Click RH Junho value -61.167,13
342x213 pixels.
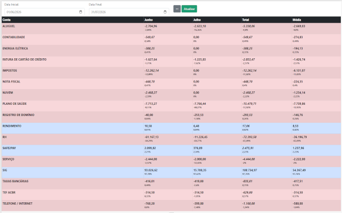point(151,137)
